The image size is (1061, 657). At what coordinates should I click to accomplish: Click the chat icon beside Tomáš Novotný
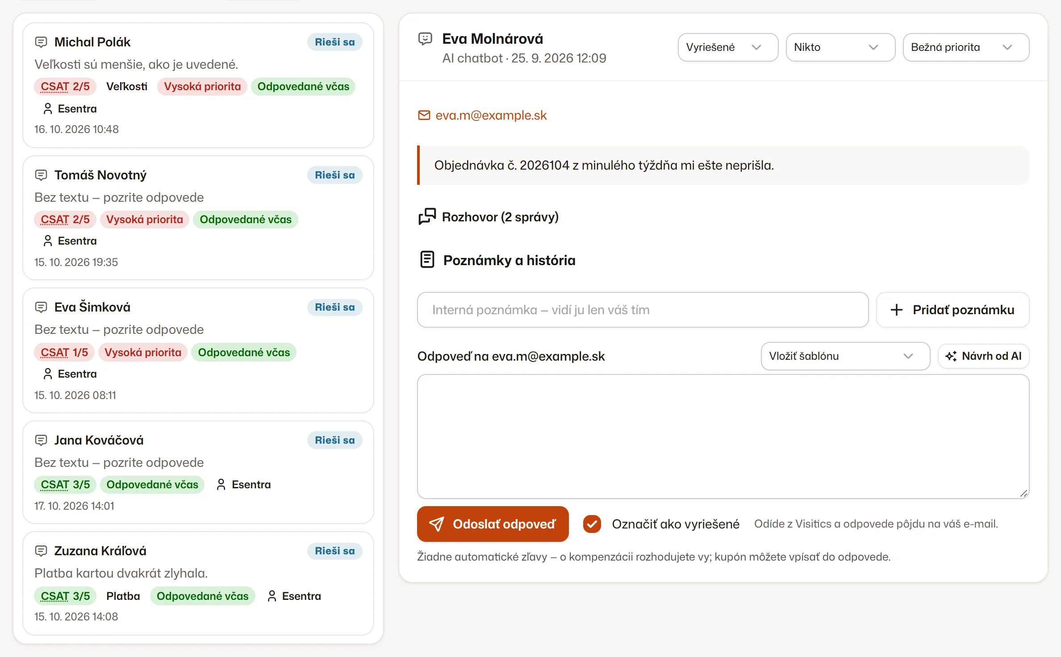click(41, 175)
